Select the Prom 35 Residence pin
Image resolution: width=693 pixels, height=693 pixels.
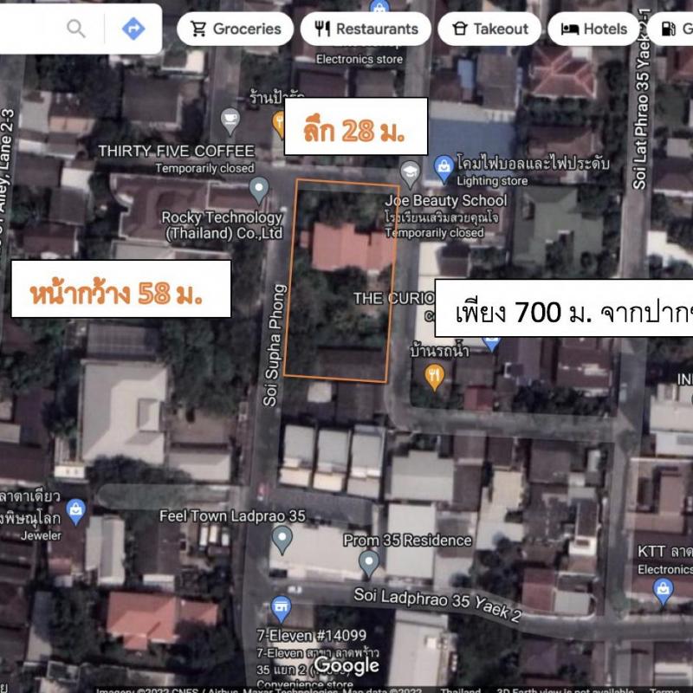(x=369, y=564)
